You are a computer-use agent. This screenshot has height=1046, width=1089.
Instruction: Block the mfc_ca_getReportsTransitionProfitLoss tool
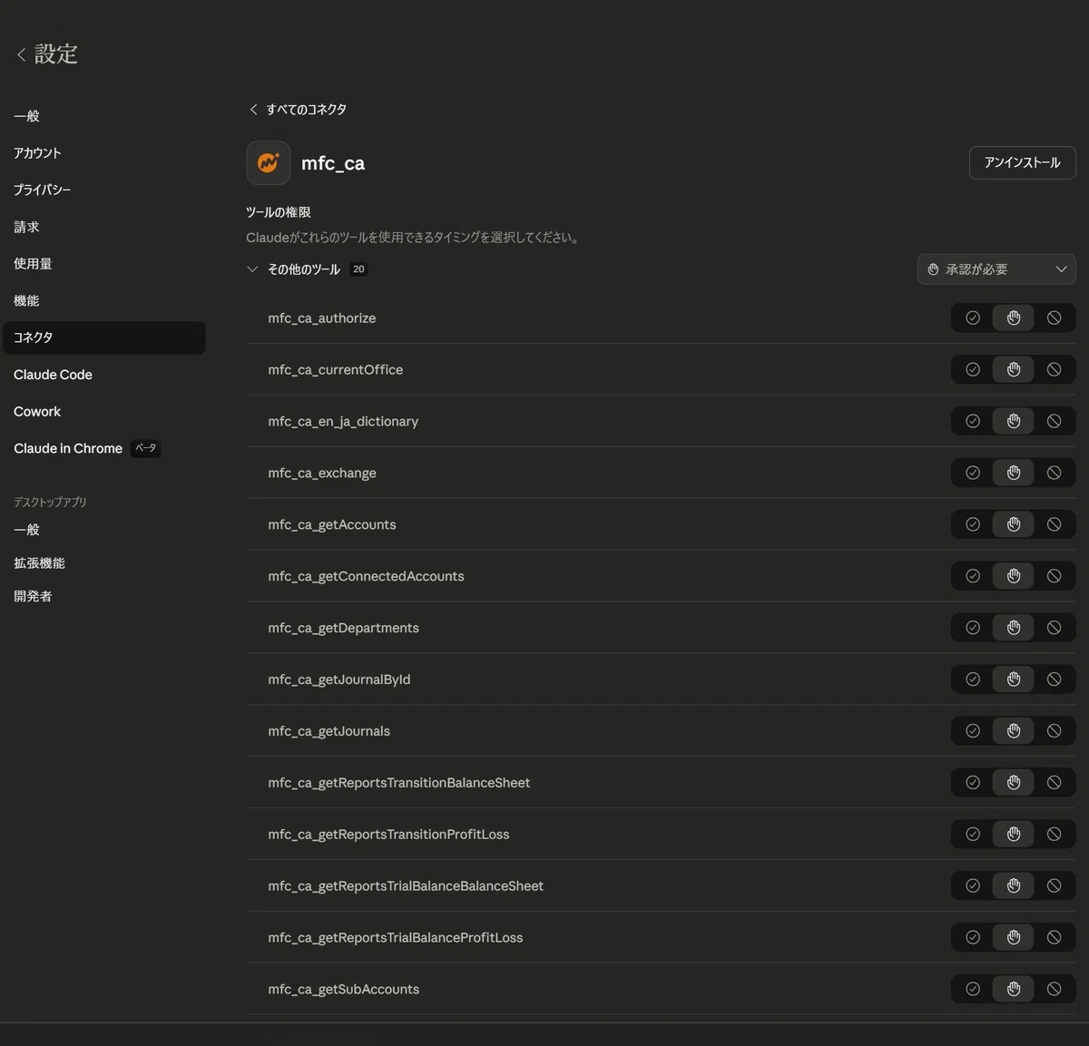[1054, 835]
